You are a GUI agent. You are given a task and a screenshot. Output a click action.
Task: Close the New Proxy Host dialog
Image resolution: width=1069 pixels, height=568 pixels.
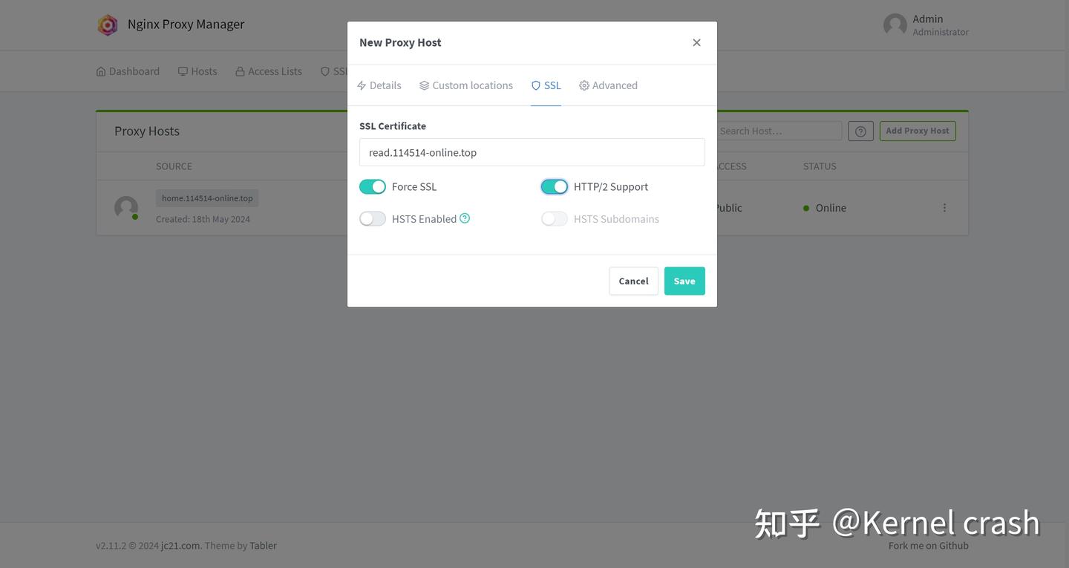click(696, 42)
